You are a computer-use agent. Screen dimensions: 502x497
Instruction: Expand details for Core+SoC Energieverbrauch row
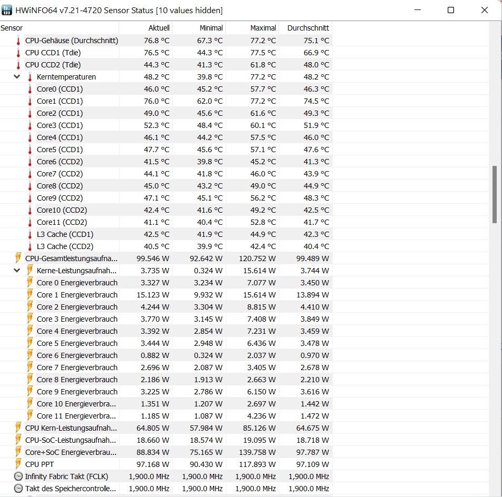[16, 452]
